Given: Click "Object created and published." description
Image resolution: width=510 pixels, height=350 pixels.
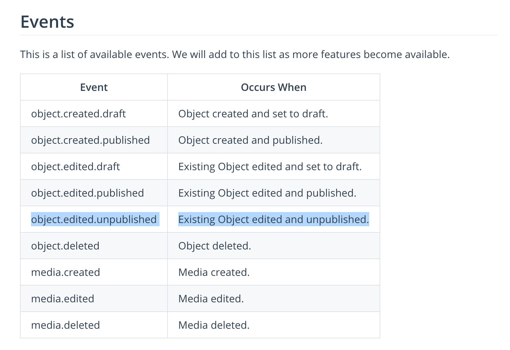Looking at the screenshot, I should (250, 140).
